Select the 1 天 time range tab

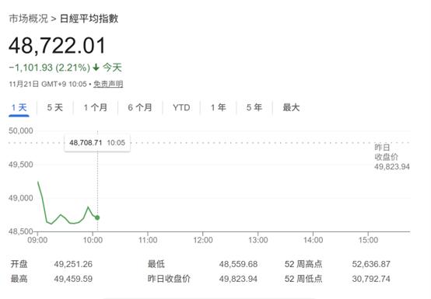click(x=19, y=107)
